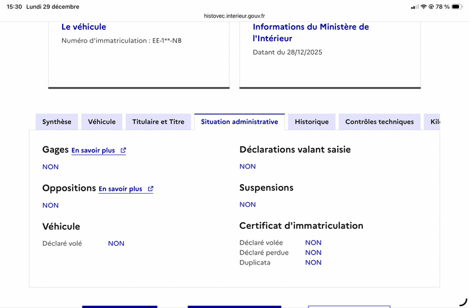
Task: Click the 'Le véhicule' card heading
Action: pyautogui.click(x=84, y=27)
